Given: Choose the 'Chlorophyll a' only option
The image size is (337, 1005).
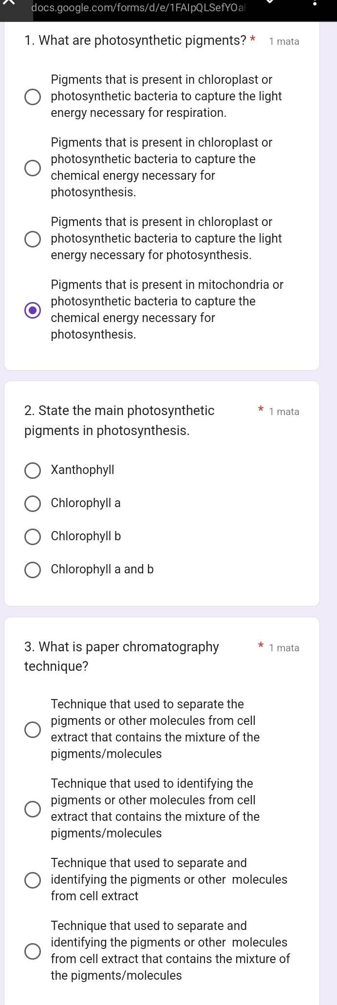Looking at the screenshot, I should 33,504.
